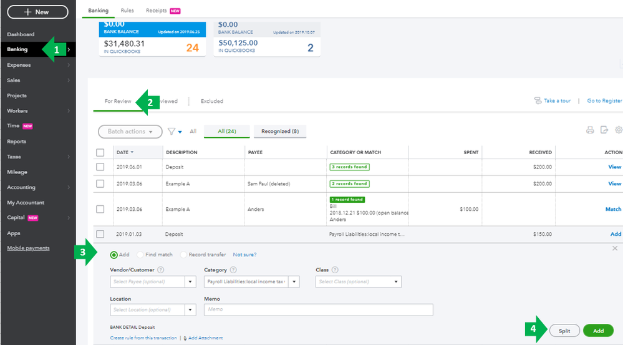Click the Memo input field
This screenshot has height=345, width=623.
pos(318,309)
